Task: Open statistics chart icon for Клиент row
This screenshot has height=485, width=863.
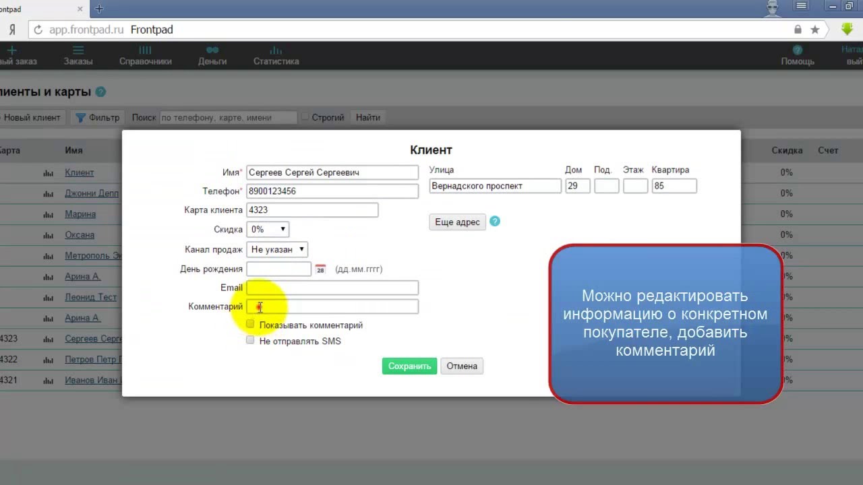Action: [48, 173]
